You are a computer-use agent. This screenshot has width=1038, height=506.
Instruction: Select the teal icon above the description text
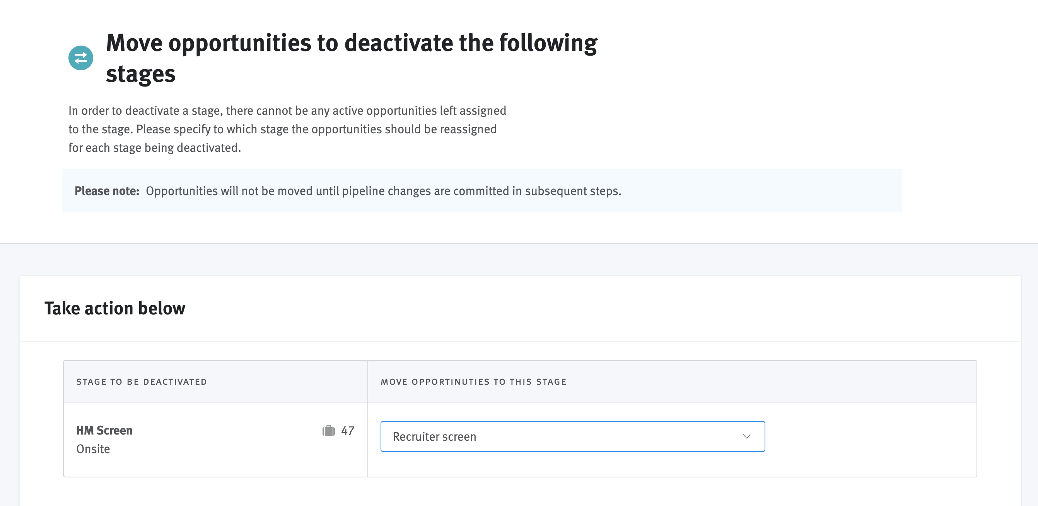80,58
